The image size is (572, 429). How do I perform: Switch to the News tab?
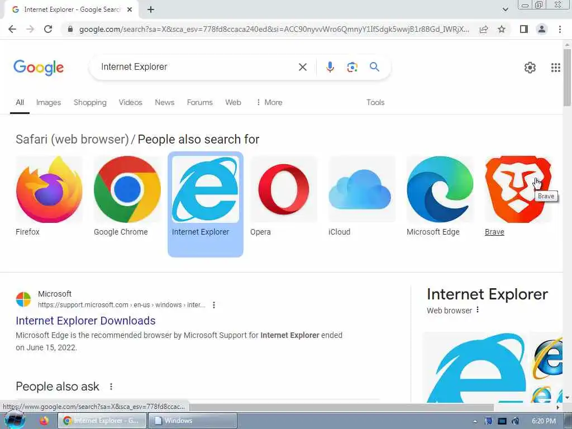[x=165, y=103]
